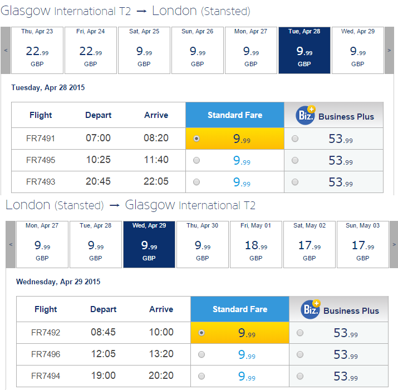This screenshot has height=390, width=398.
Task: Click return Business Plus column header
Action: 338,309
